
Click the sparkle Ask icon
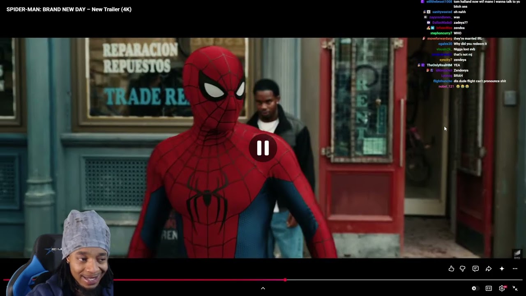click(502, 268)
